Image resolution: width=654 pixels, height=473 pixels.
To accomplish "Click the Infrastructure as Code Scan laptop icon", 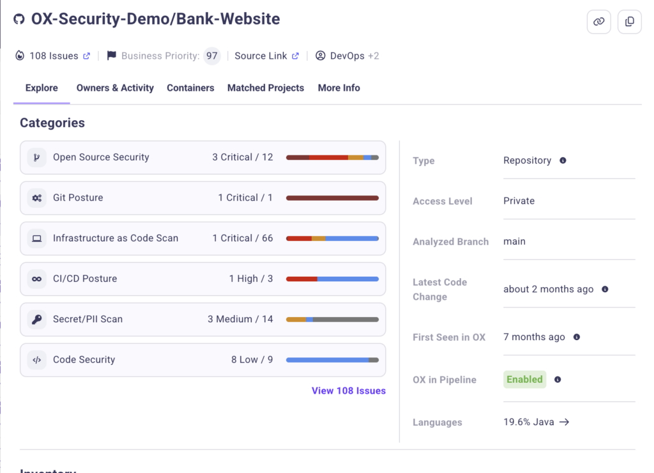I will (36, 238).
